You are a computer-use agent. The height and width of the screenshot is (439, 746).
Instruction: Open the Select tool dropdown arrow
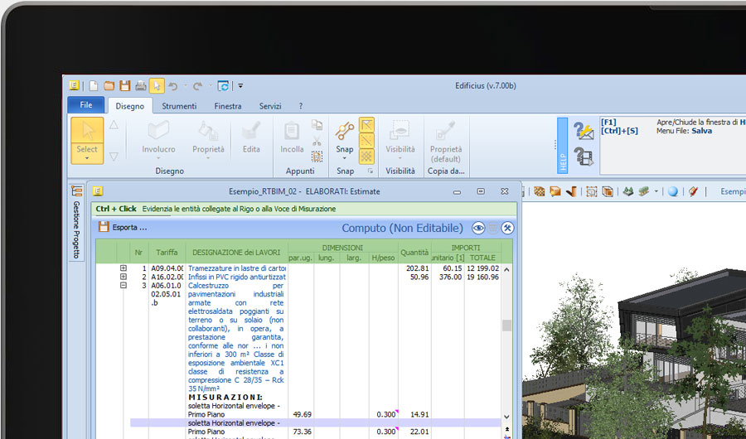pos(87,158)
